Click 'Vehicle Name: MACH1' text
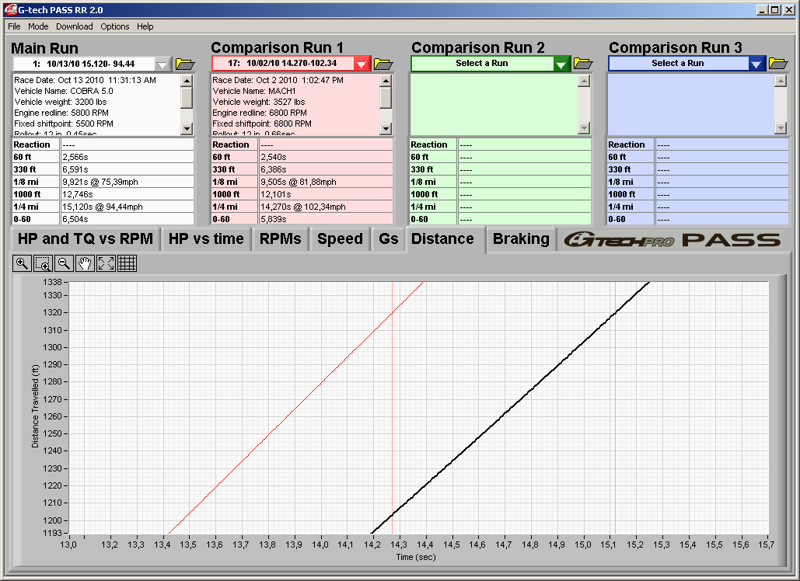Viewport: 800px width, 581px height. [254, 91]
